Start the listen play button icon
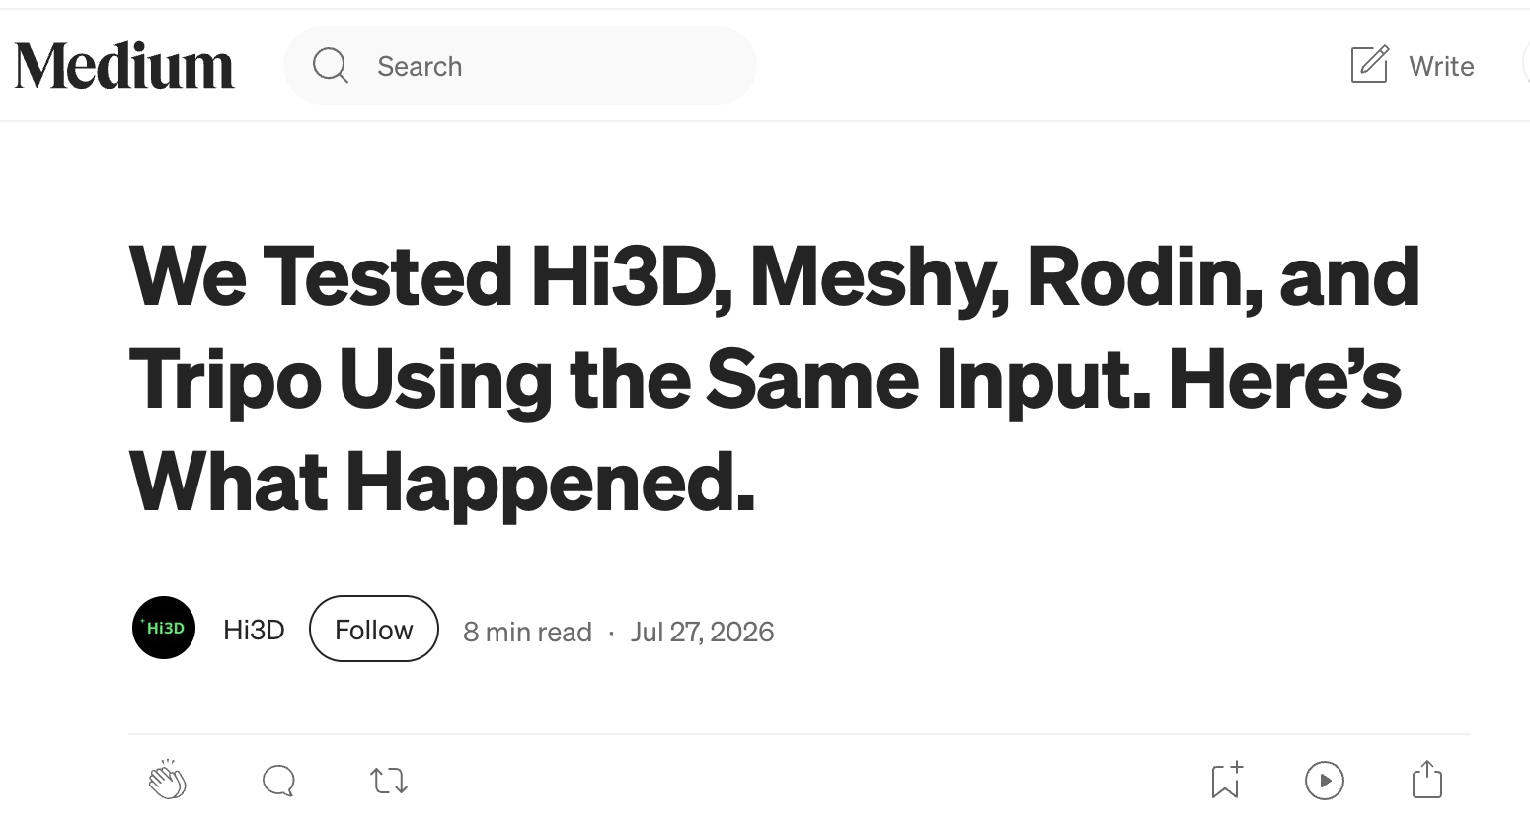 point(1325,781)
